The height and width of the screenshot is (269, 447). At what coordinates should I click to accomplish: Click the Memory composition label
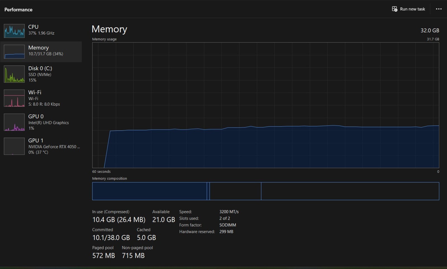pyautogui.click(x=110, y=178)
